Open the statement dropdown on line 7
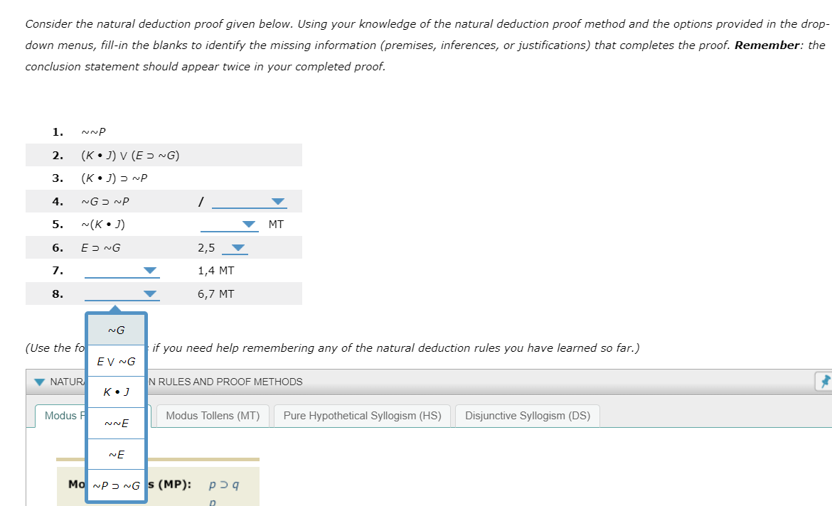 tap(150, 271)
